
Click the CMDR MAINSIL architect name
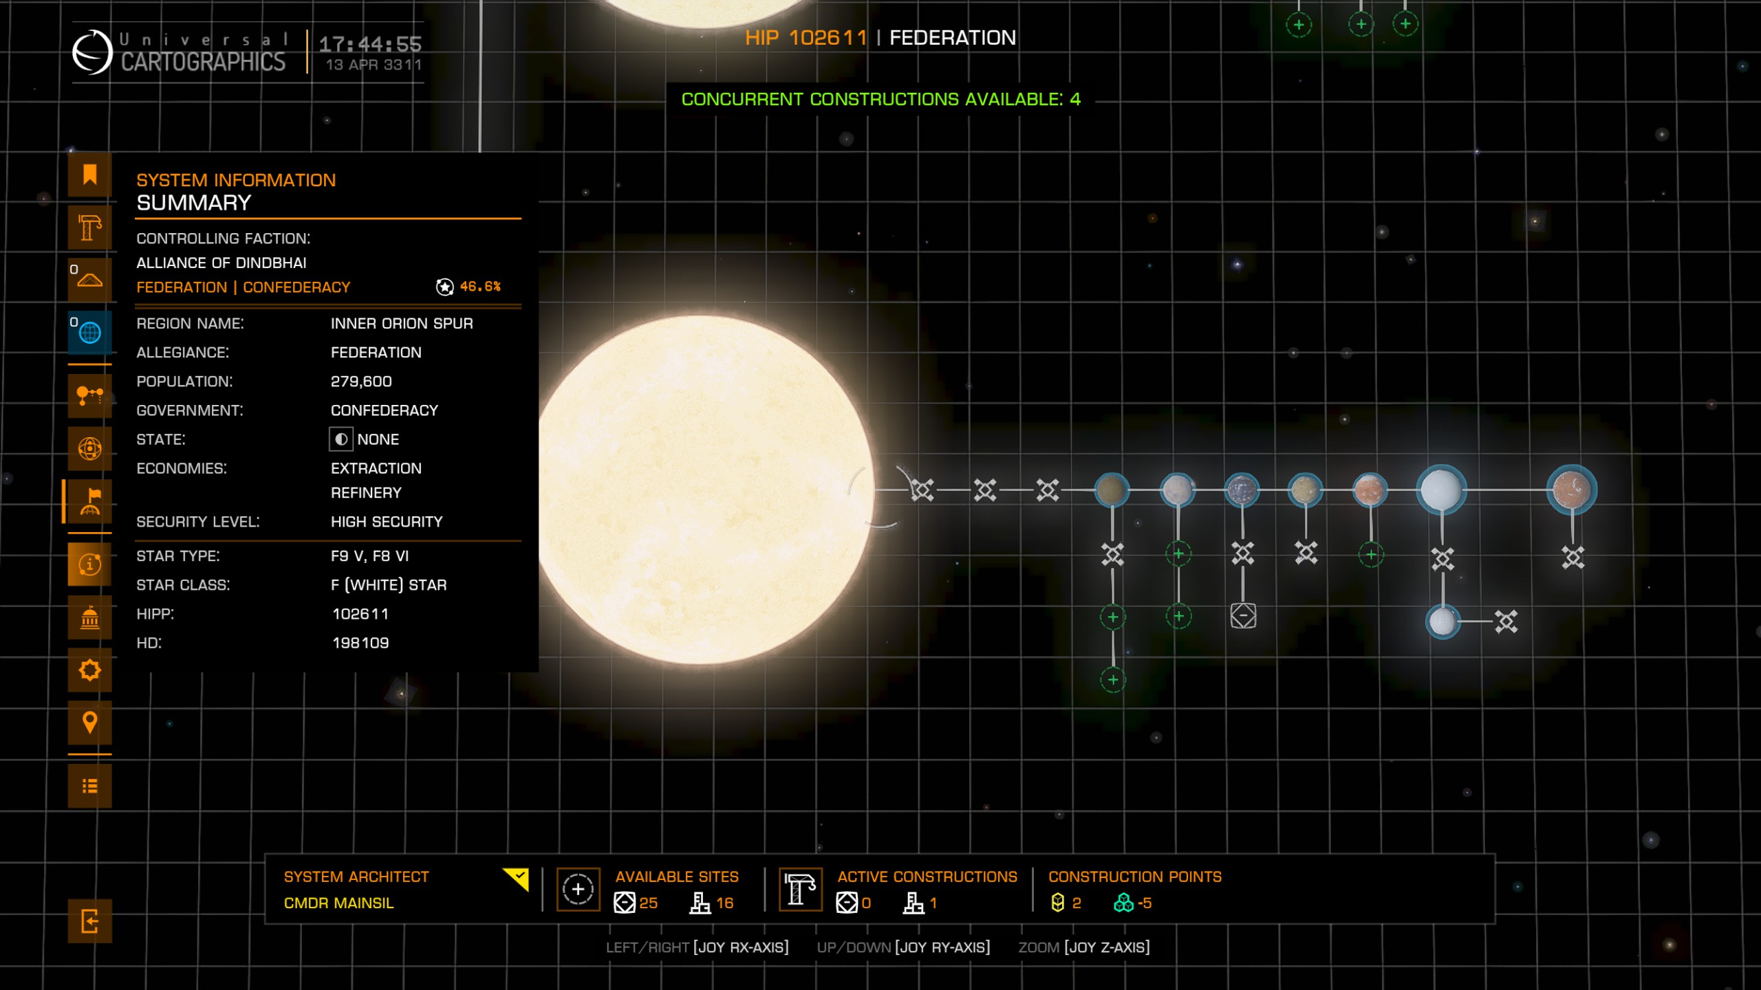tap(338, 903)
